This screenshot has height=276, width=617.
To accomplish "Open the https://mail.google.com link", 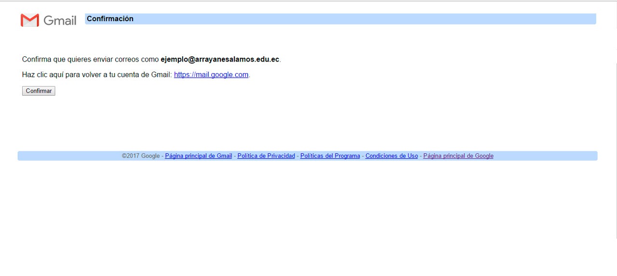I will (x=211, y=75).
